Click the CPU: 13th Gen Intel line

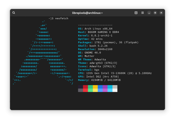(115, 73)
